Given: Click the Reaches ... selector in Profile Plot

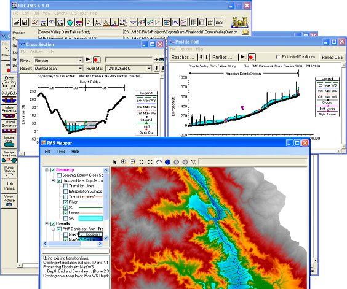Looking at the screenshot, I should click(x=183, y=57).
